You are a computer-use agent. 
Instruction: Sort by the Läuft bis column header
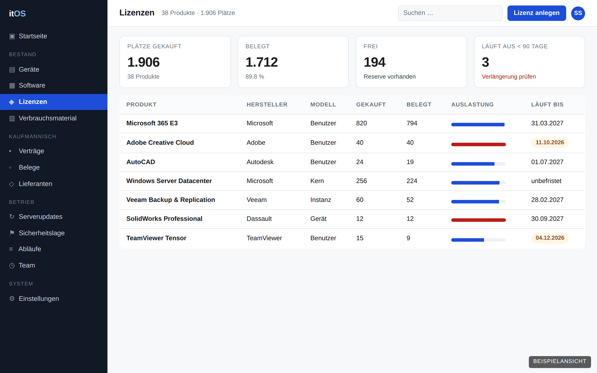click(x=547, y=104)
